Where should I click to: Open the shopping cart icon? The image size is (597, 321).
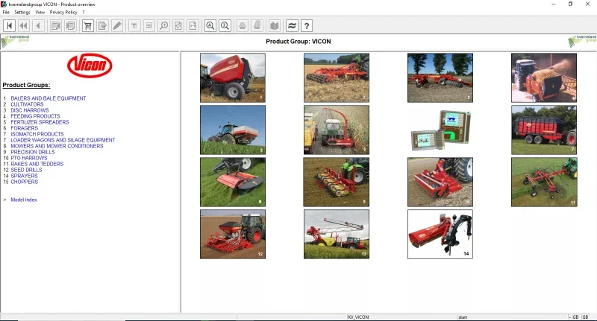88,26
